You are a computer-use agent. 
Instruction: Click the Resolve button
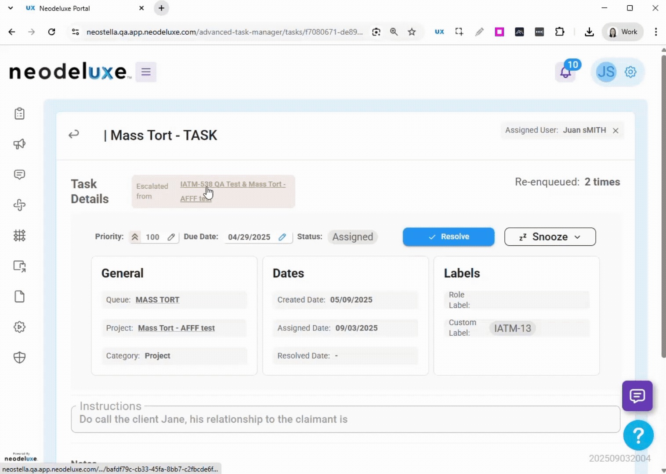[448, 237]
